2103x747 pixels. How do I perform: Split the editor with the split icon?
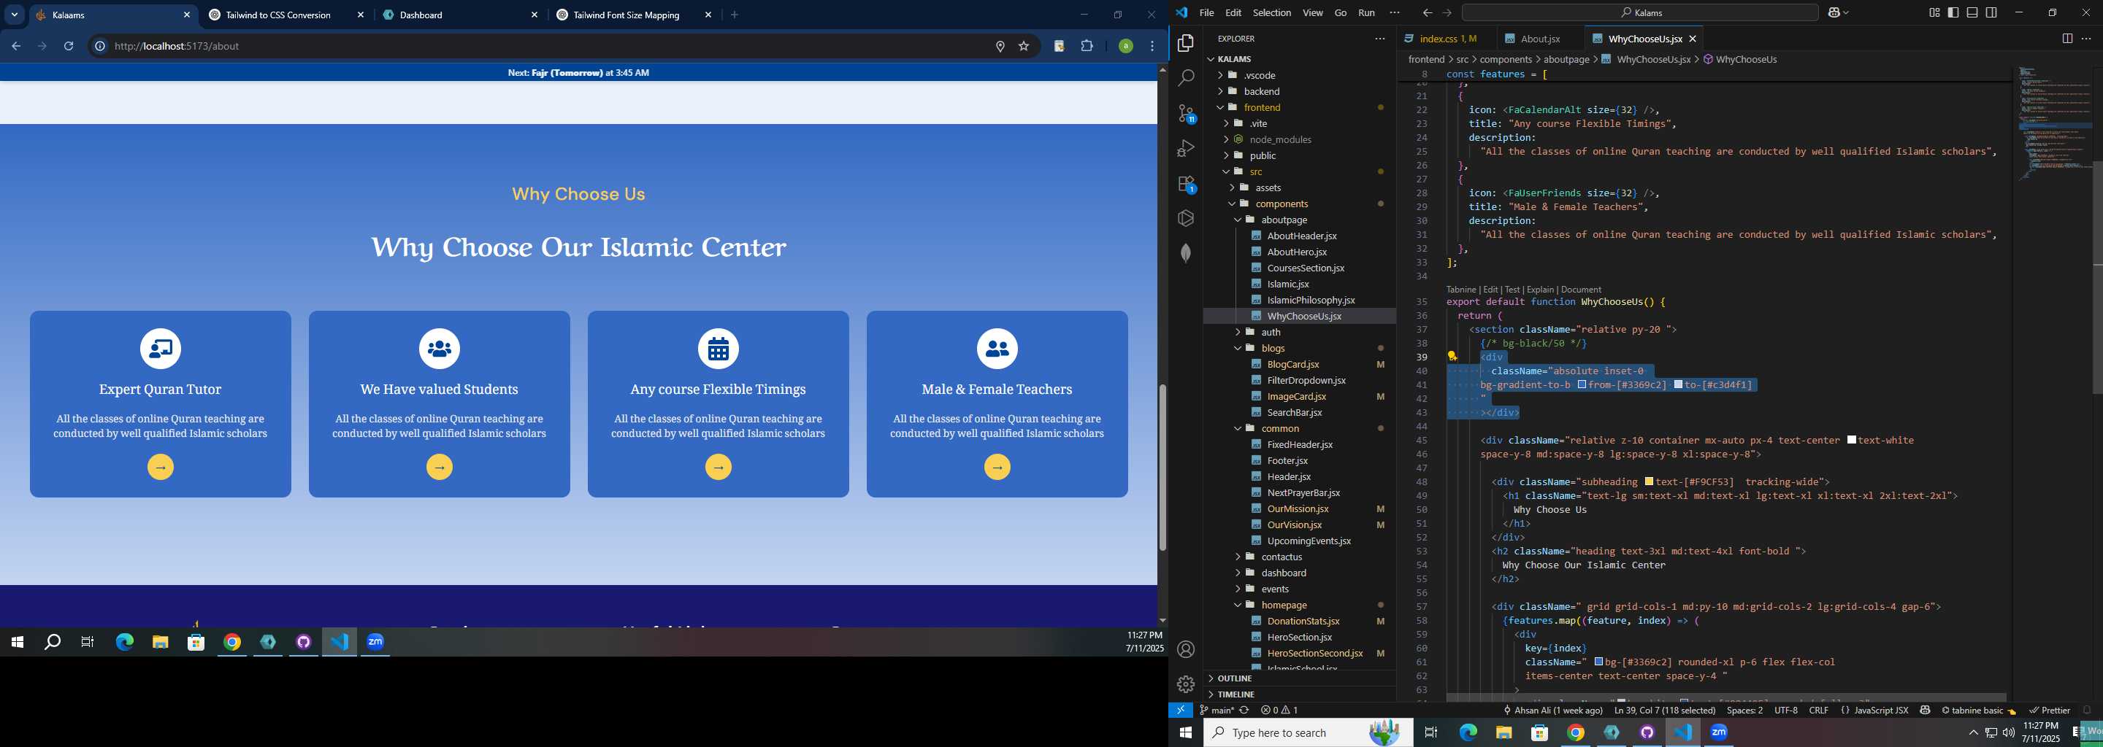coord(2067,39)
